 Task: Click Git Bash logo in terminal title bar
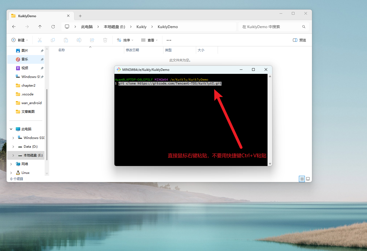coord(119,69)
